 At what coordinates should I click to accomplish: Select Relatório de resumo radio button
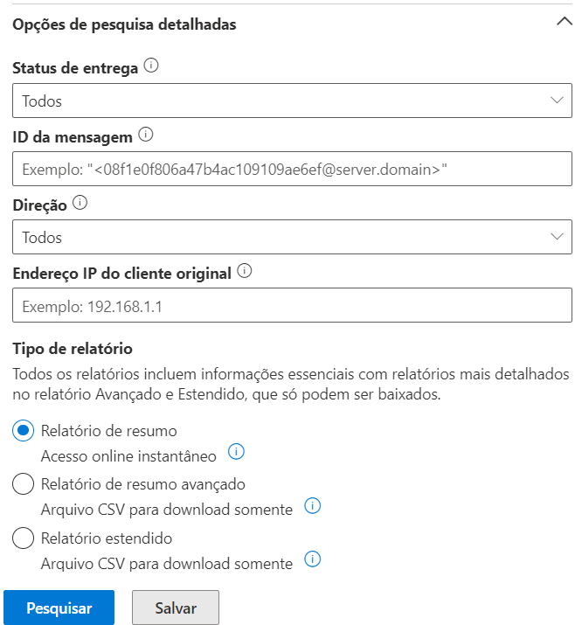coord(24,431)
